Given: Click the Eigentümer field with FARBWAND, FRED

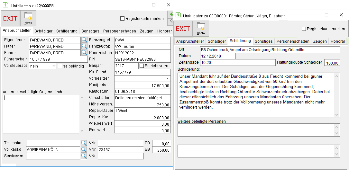Looking at the screenshot, I should 55,40.
